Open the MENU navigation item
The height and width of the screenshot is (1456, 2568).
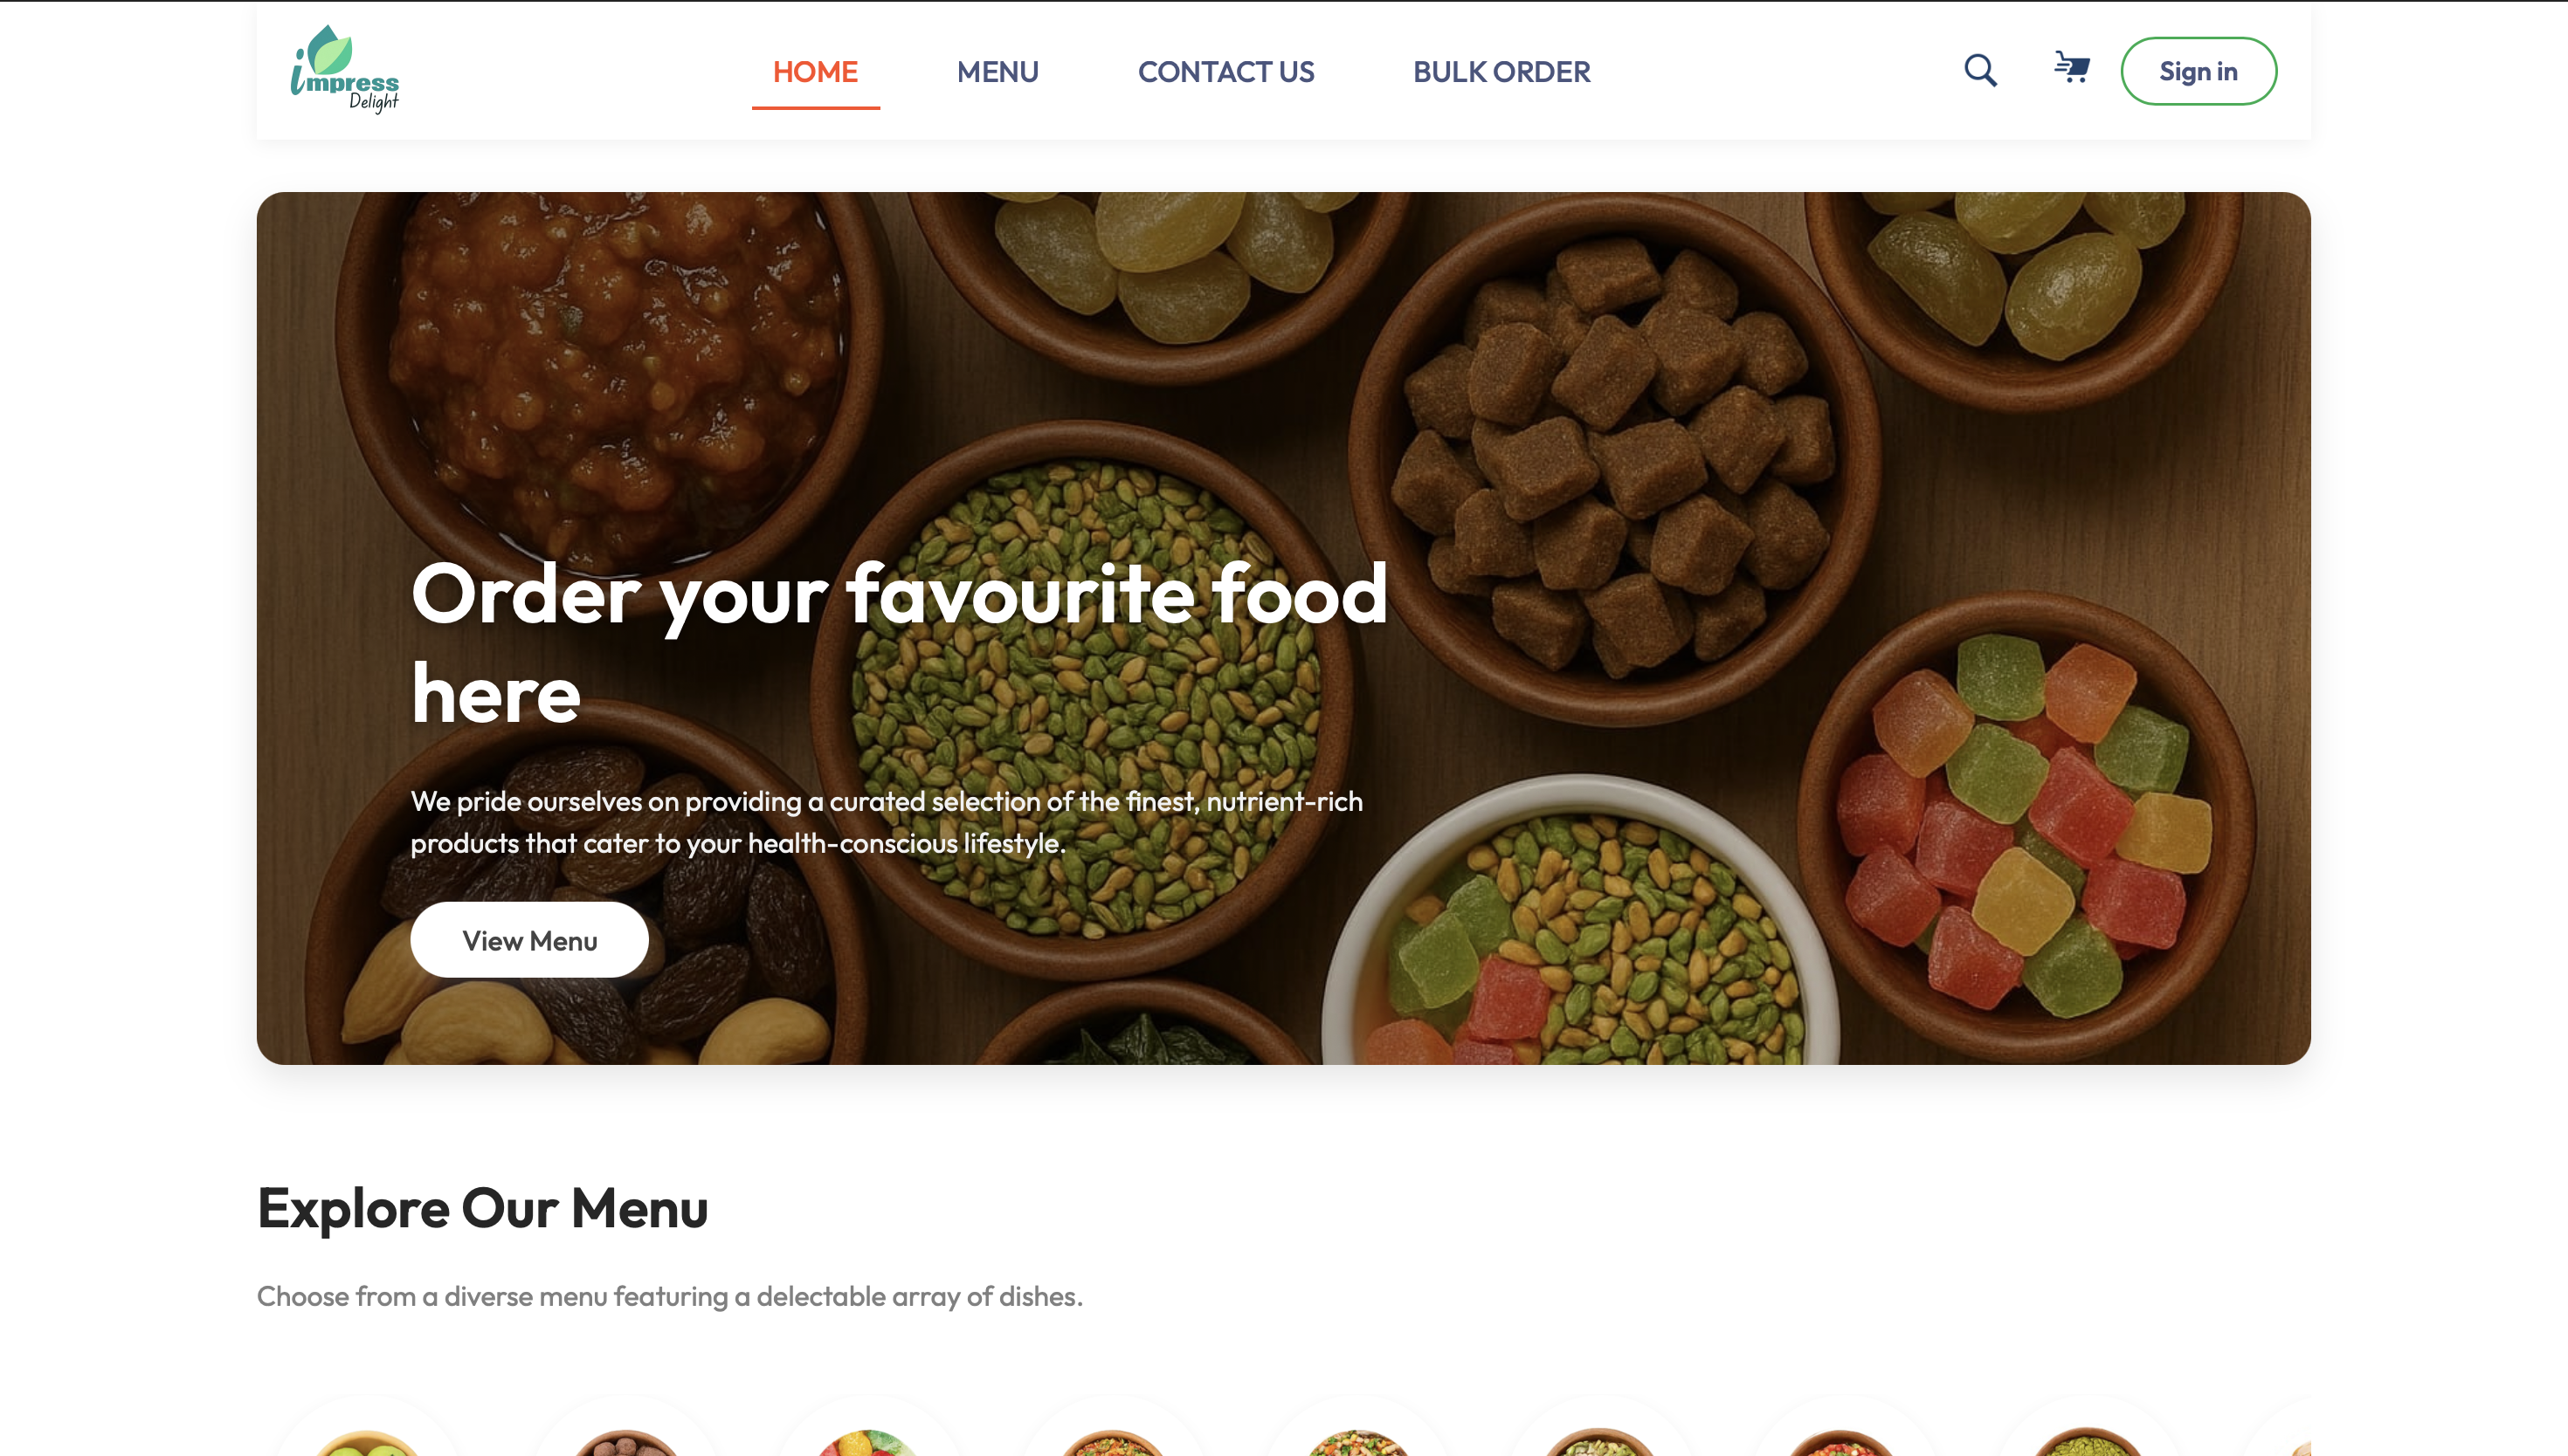998,72
